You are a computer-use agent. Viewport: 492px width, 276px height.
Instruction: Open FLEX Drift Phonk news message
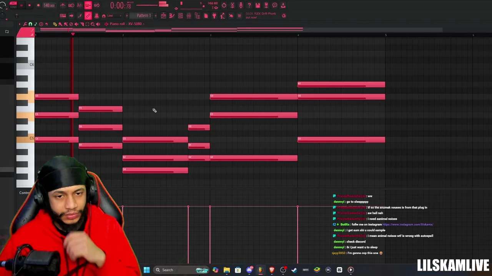click(261, 15)
